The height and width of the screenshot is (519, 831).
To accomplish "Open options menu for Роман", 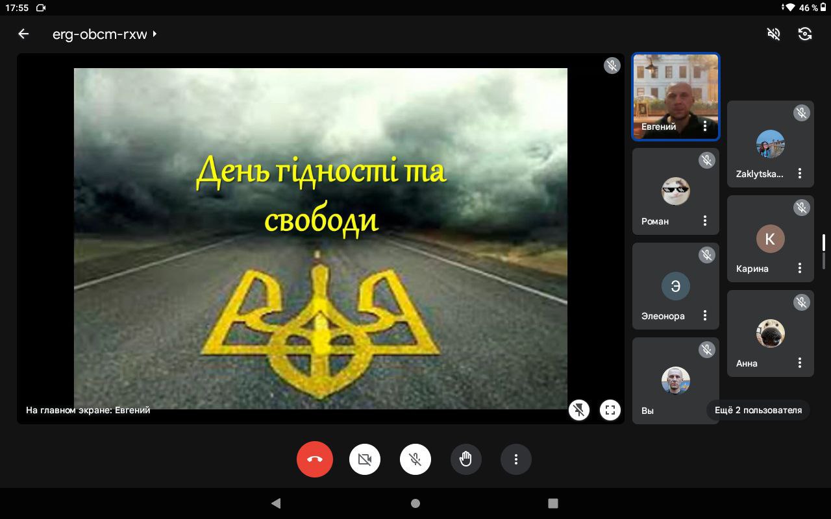I will pos(705,221).
